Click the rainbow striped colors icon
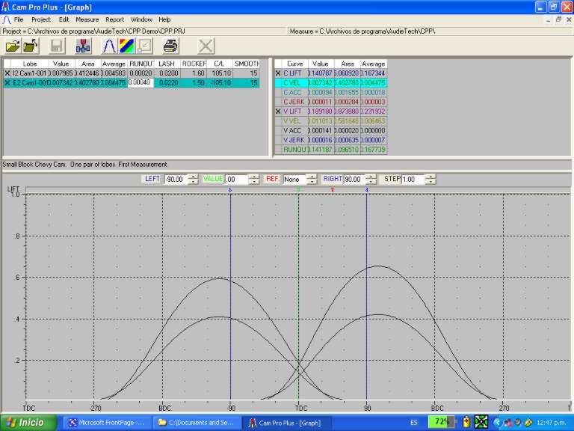Screen dimensions: 574x431 127,46
